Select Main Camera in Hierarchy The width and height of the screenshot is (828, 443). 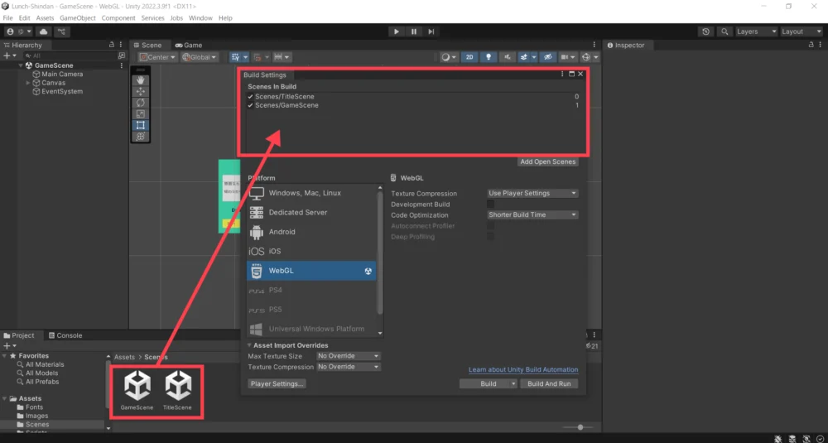pos(62,75)
